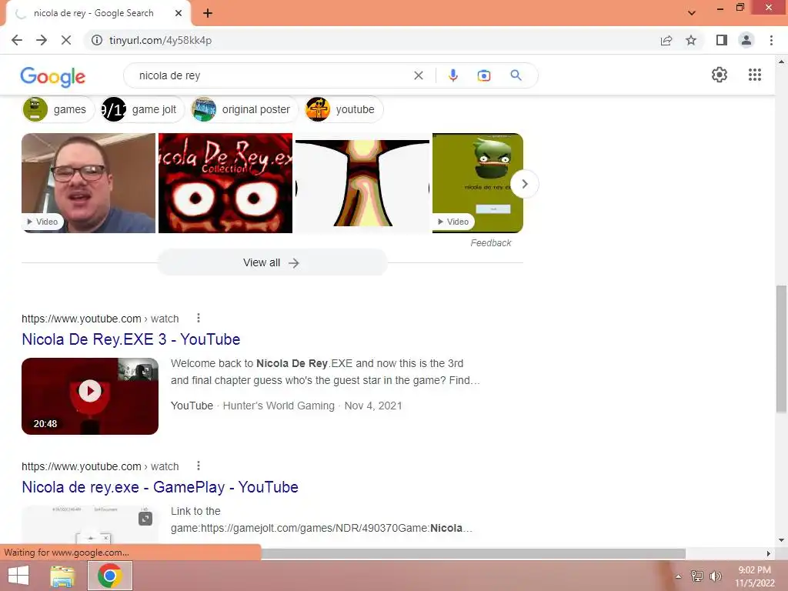Open File Explorer from taskbar
Viewport: 788px width, 591px height.
[x=63, y=576]
